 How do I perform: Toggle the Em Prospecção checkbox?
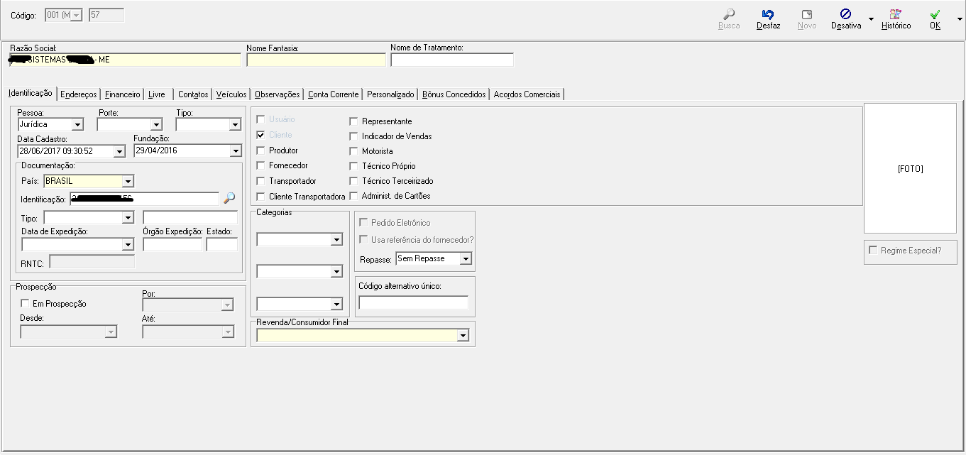(x=26, y=304)
